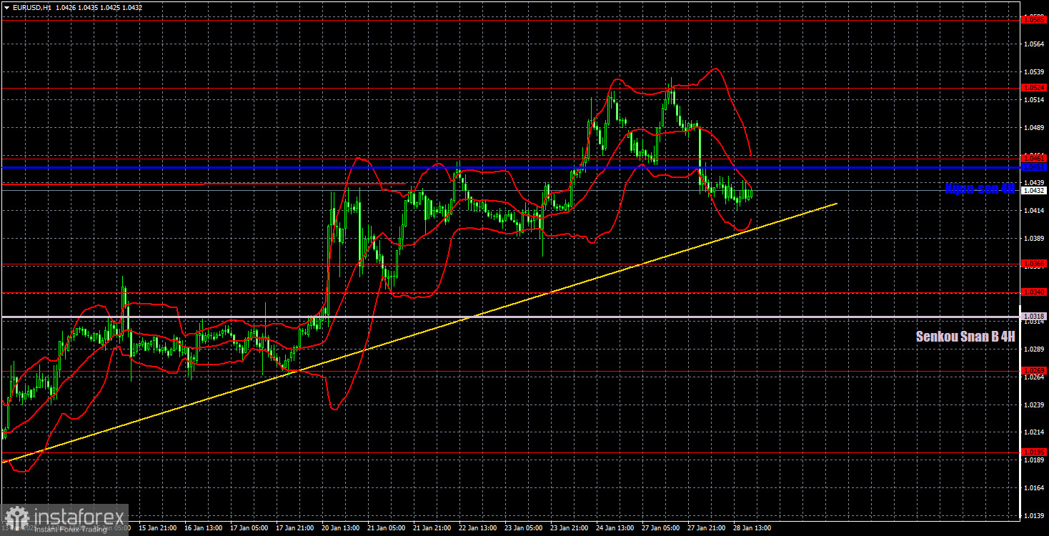
Task: Click the red 1.0366 level price tag
Action: click(1034, 264)
